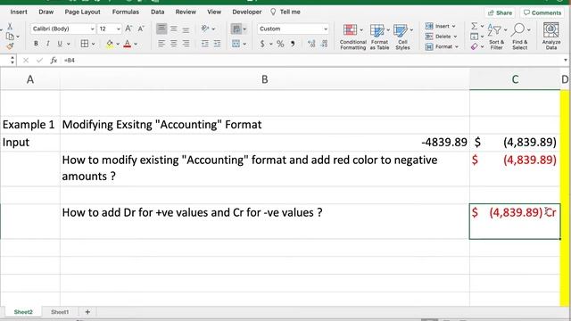Click the Delete cells button
Image resolution: width=571 pixels, height=321 pixels.
(x=441, y=37)
